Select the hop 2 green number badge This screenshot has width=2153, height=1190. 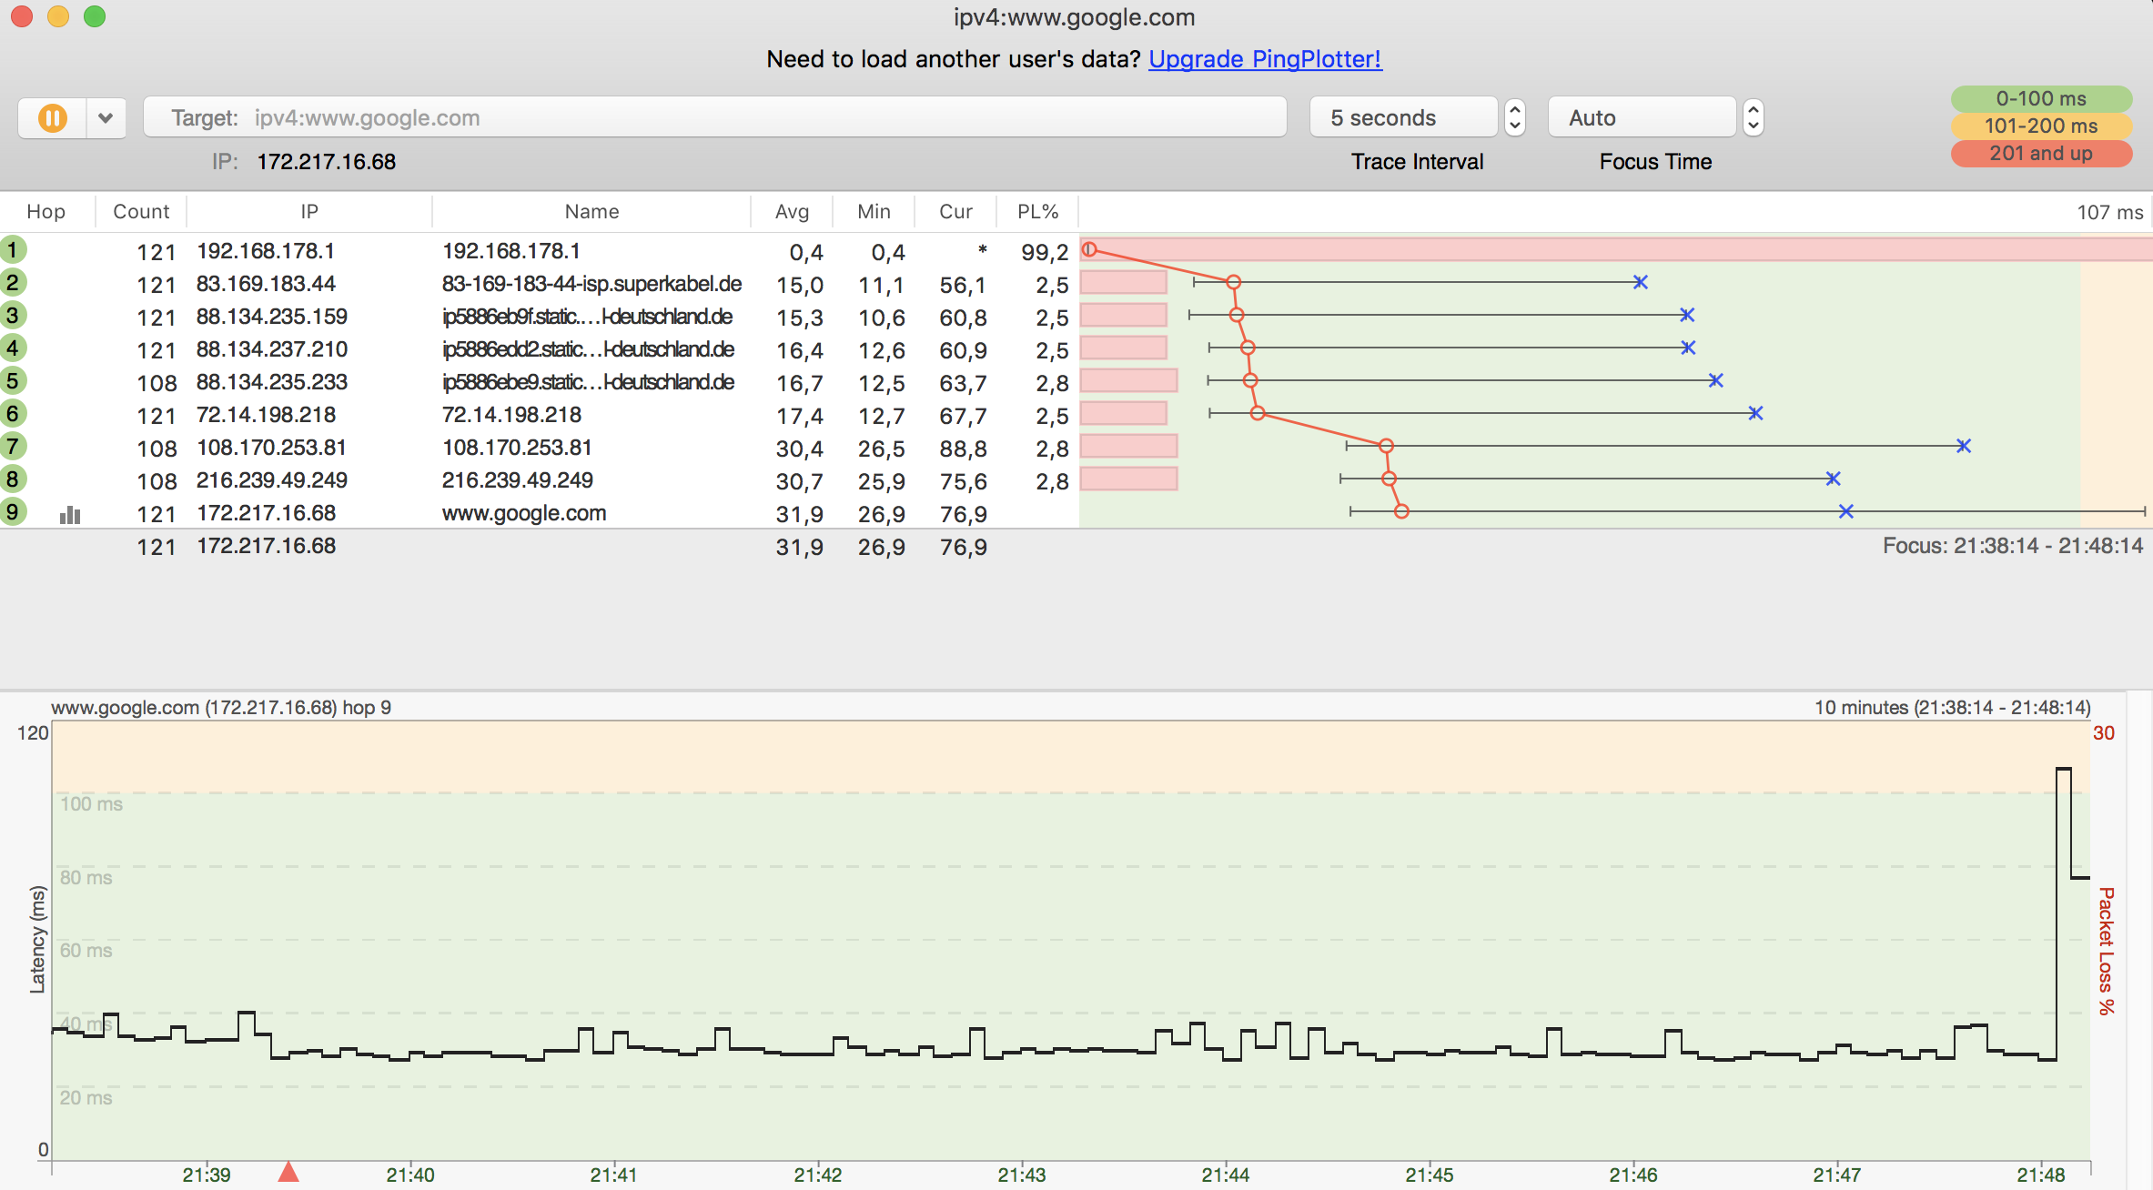pyautogui.click(x=13, y=282)
